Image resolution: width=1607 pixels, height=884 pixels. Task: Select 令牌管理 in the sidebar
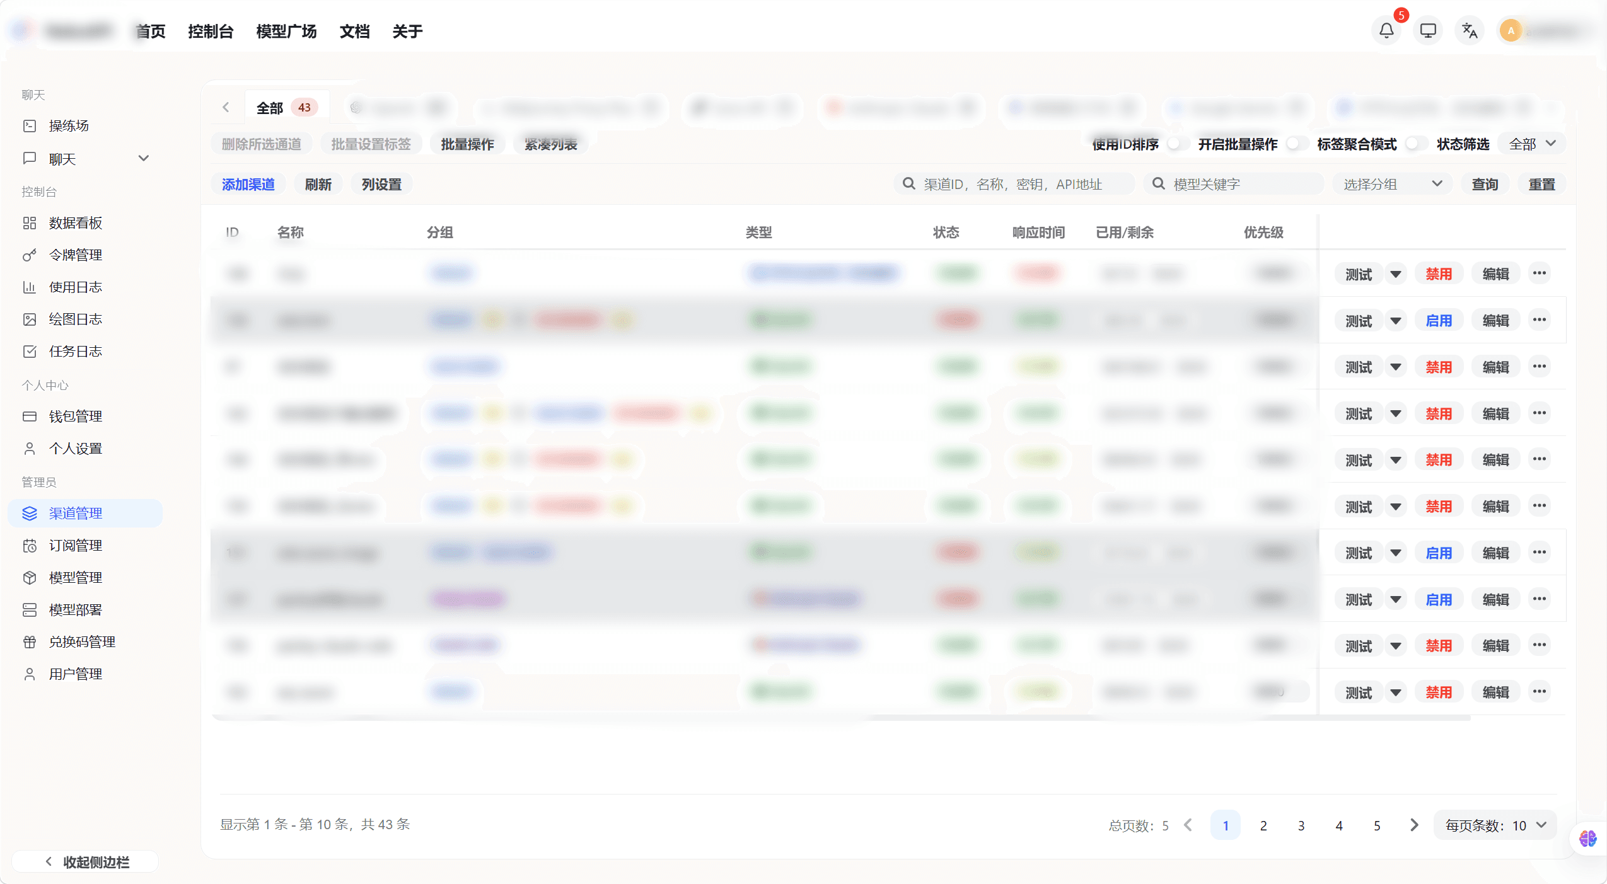(x=74, y=255)
